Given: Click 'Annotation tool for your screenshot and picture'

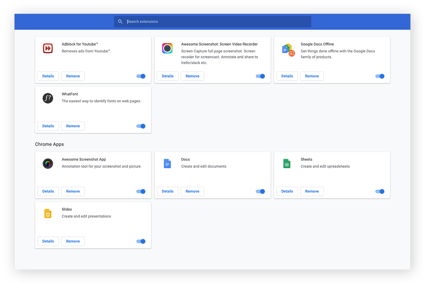Looking at the screenshot, I should click(x=101, y=166).
